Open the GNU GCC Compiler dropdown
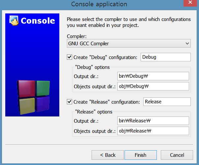 tap(129, 43)
